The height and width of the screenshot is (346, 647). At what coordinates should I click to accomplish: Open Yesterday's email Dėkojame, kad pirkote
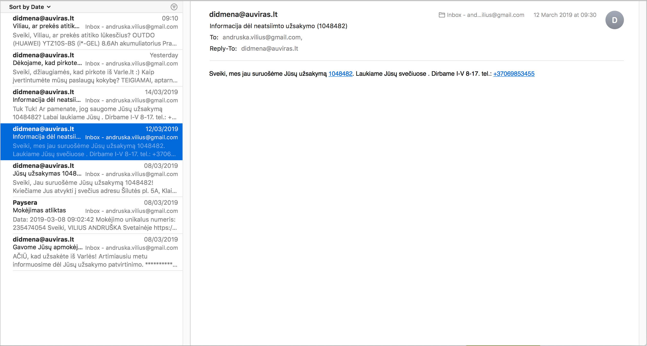coord(92,68)
